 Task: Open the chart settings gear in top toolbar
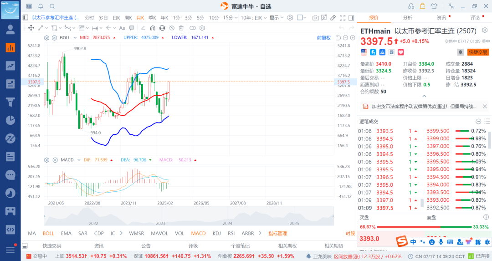coord(290,18)
